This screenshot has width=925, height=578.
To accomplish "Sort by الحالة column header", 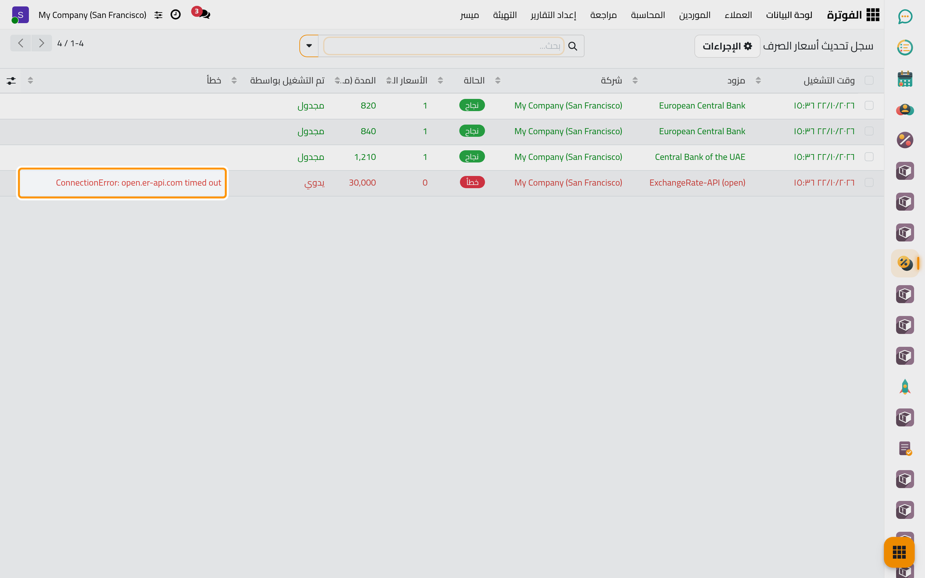I will 474,80.
